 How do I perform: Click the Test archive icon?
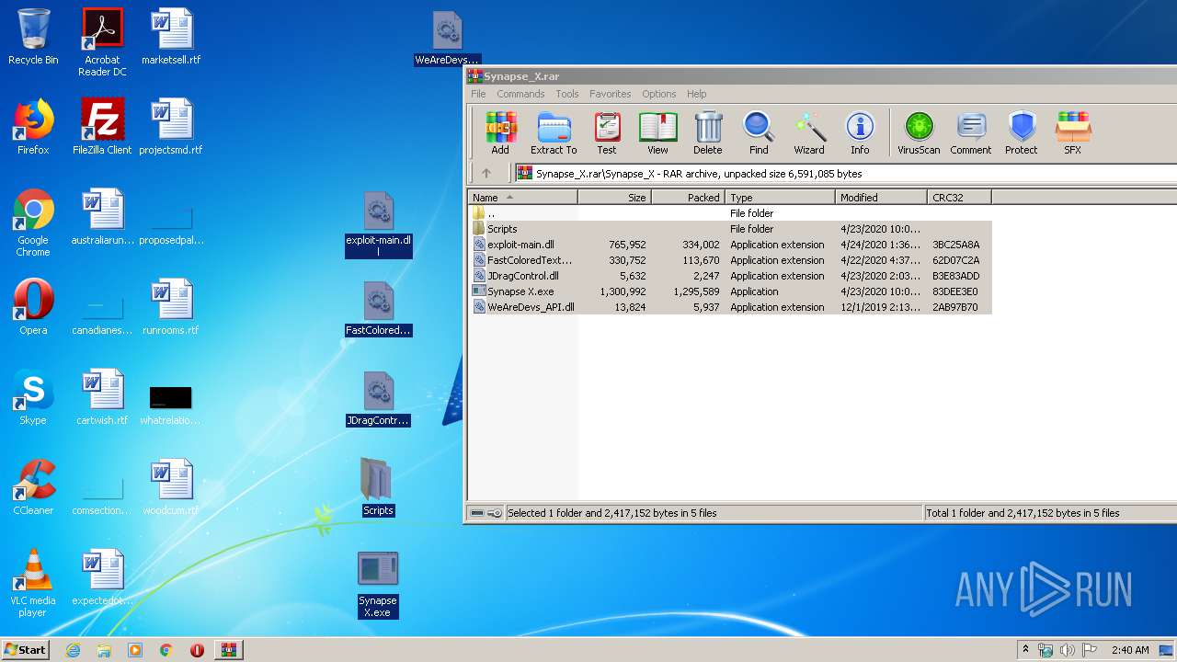pos(607,133)
